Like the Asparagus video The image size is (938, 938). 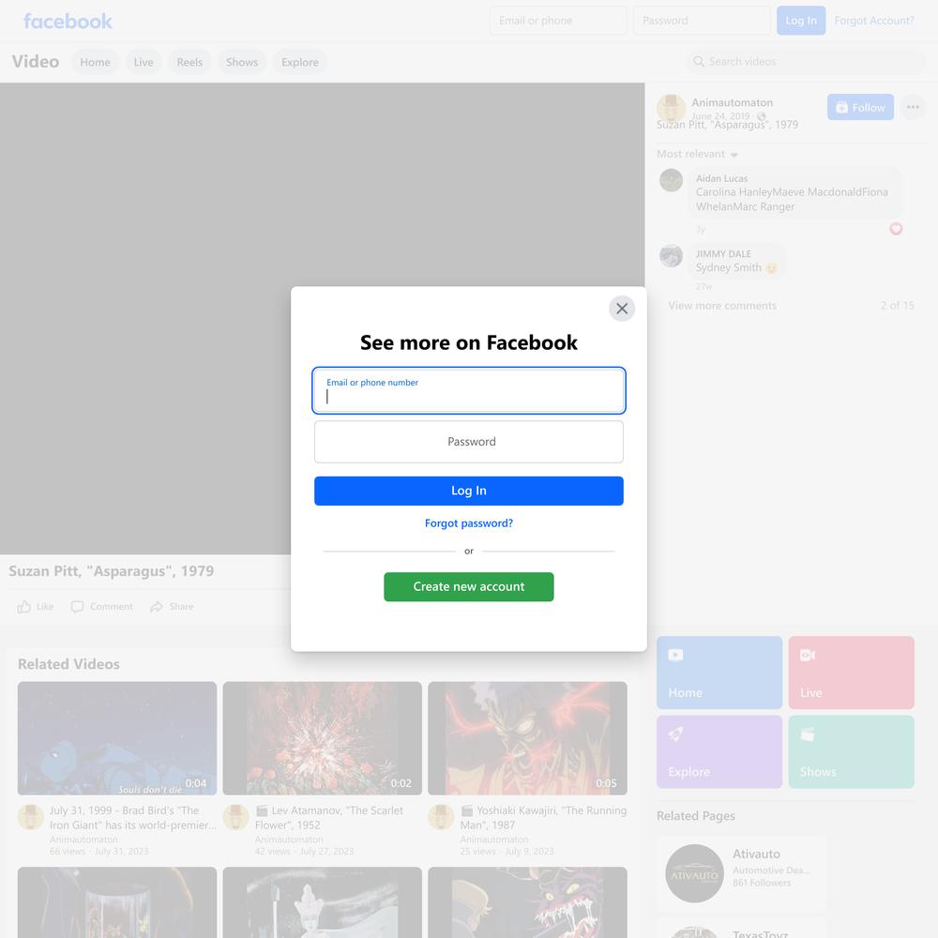coord(36,607)
